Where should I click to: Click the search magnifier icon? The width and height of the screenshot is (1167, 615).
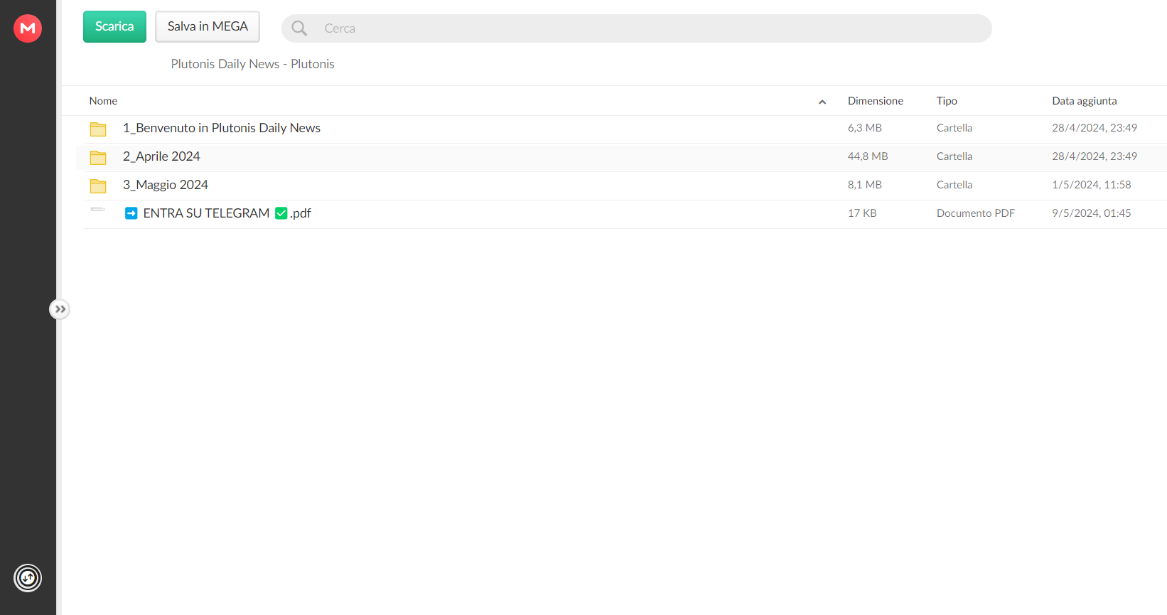tap(299, 28)
